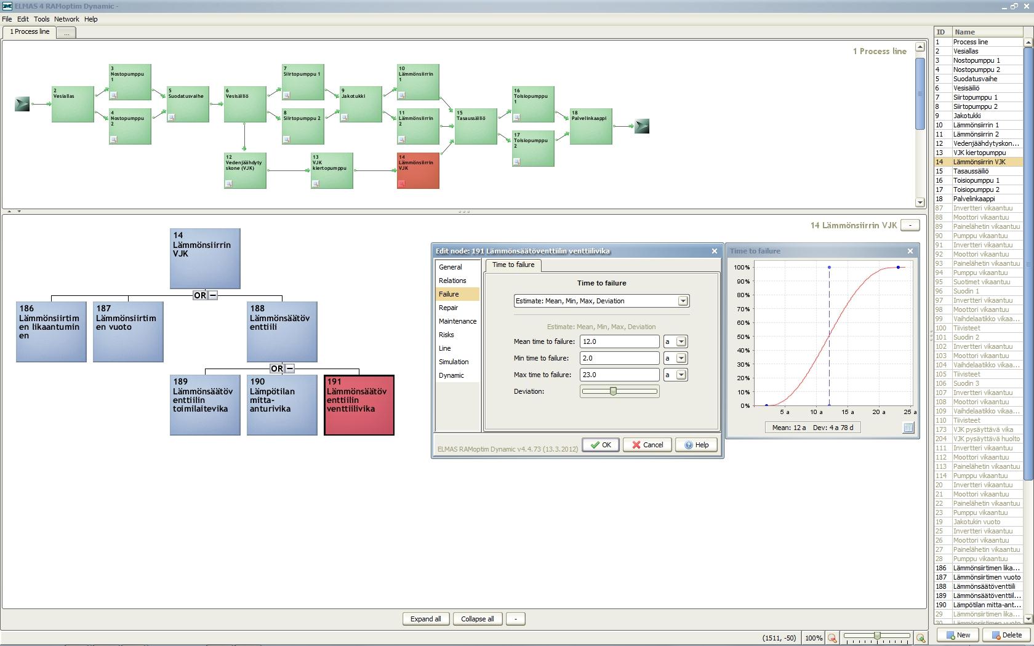The image size is (1034, 646).
Task: Click down arrow of process diagram scrollbar
Action: click(x=920, y=202)
